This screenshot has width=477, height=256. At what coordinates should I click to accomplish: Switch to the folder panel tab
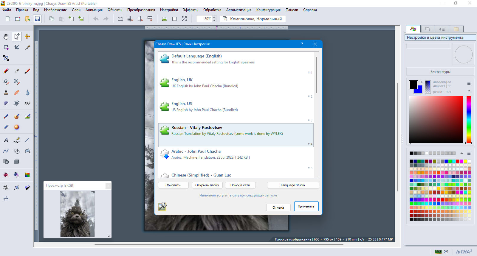pyautogui.click(x=456, y=29)
